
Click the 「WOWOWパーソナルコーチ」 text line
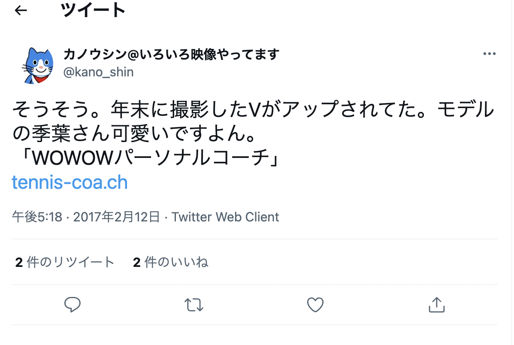146,158
